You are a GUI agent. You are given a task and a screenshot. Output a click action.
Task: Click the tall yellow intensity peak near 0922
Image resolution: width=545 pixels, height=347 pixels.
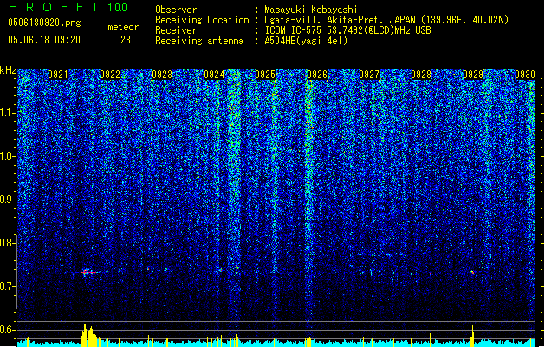(x=88, y=335)
